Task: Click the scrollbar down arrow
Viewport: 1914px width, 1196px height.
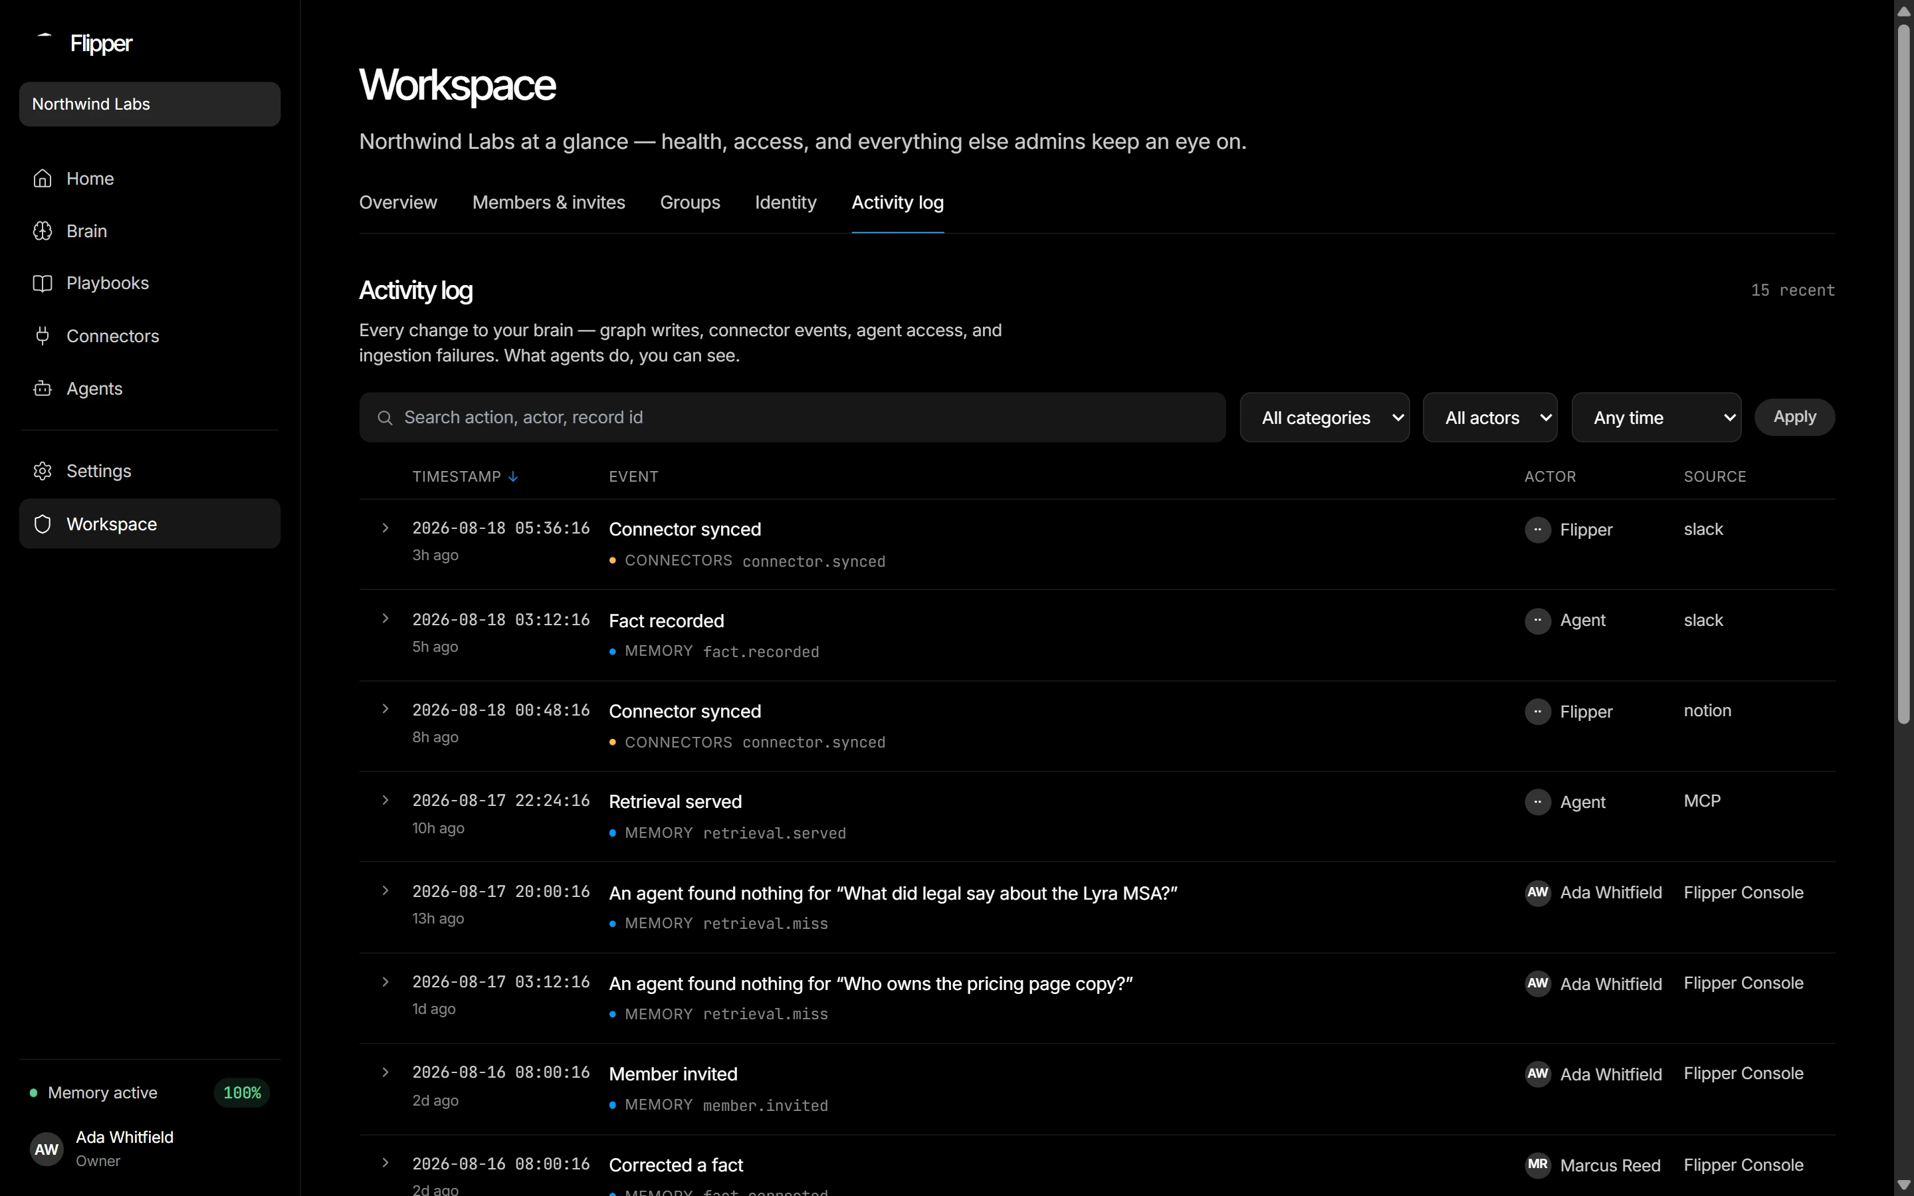Action: (x=1904, y=1185)
